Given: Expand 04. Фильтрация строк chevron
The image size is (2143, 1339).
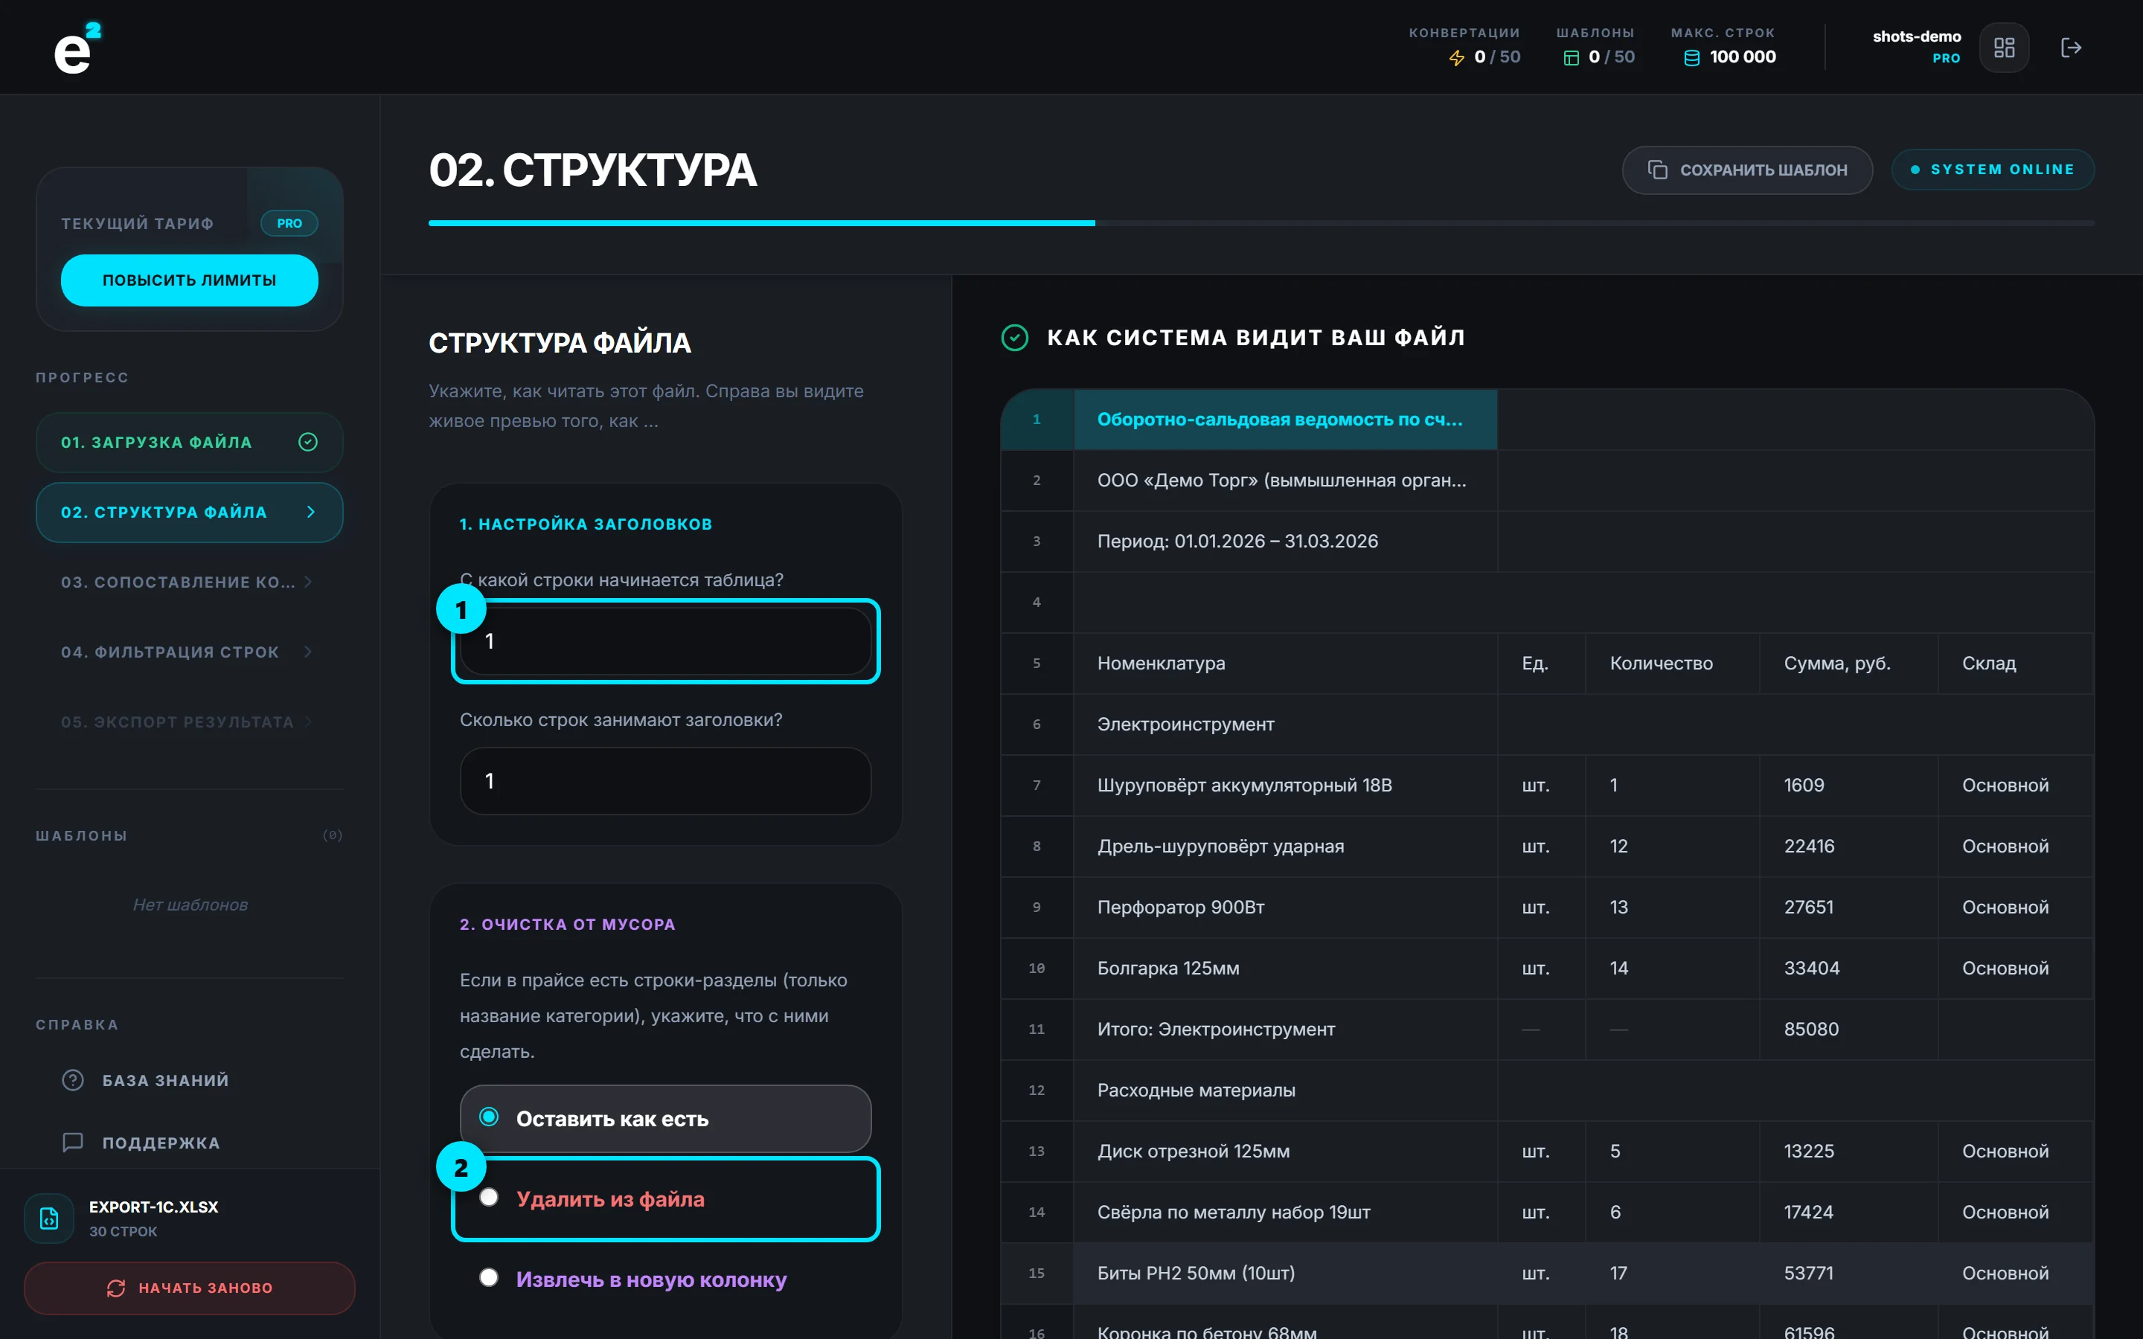Looking at the screenshot, I should point(308,652).
